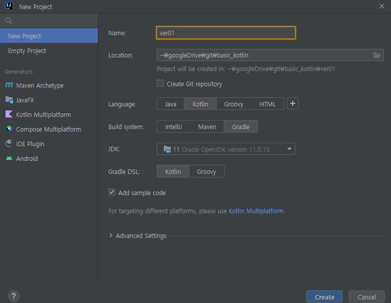This screenshot has height=303, width=391.
Task: Open the Kotlin Multiplatform link
Action: pos(256,211)
